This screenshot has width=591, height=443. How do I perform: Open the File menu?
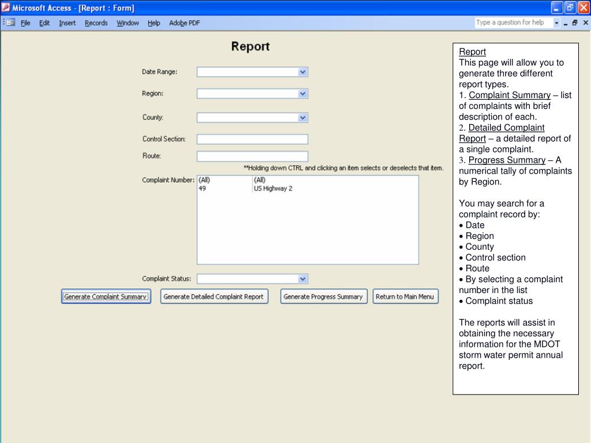25,23
